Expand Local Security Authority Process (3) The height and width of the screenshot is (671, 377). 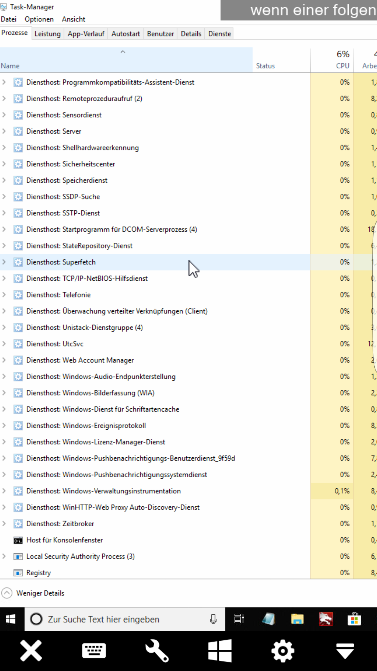[4, 556]
